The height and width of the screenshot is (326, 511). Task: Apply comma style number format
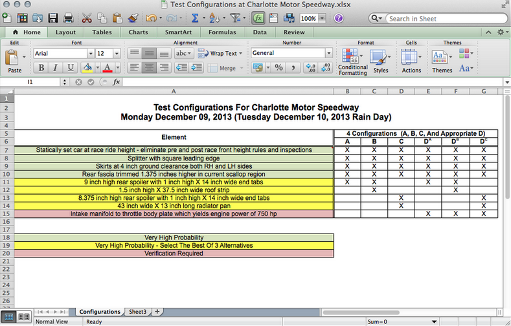293,68
